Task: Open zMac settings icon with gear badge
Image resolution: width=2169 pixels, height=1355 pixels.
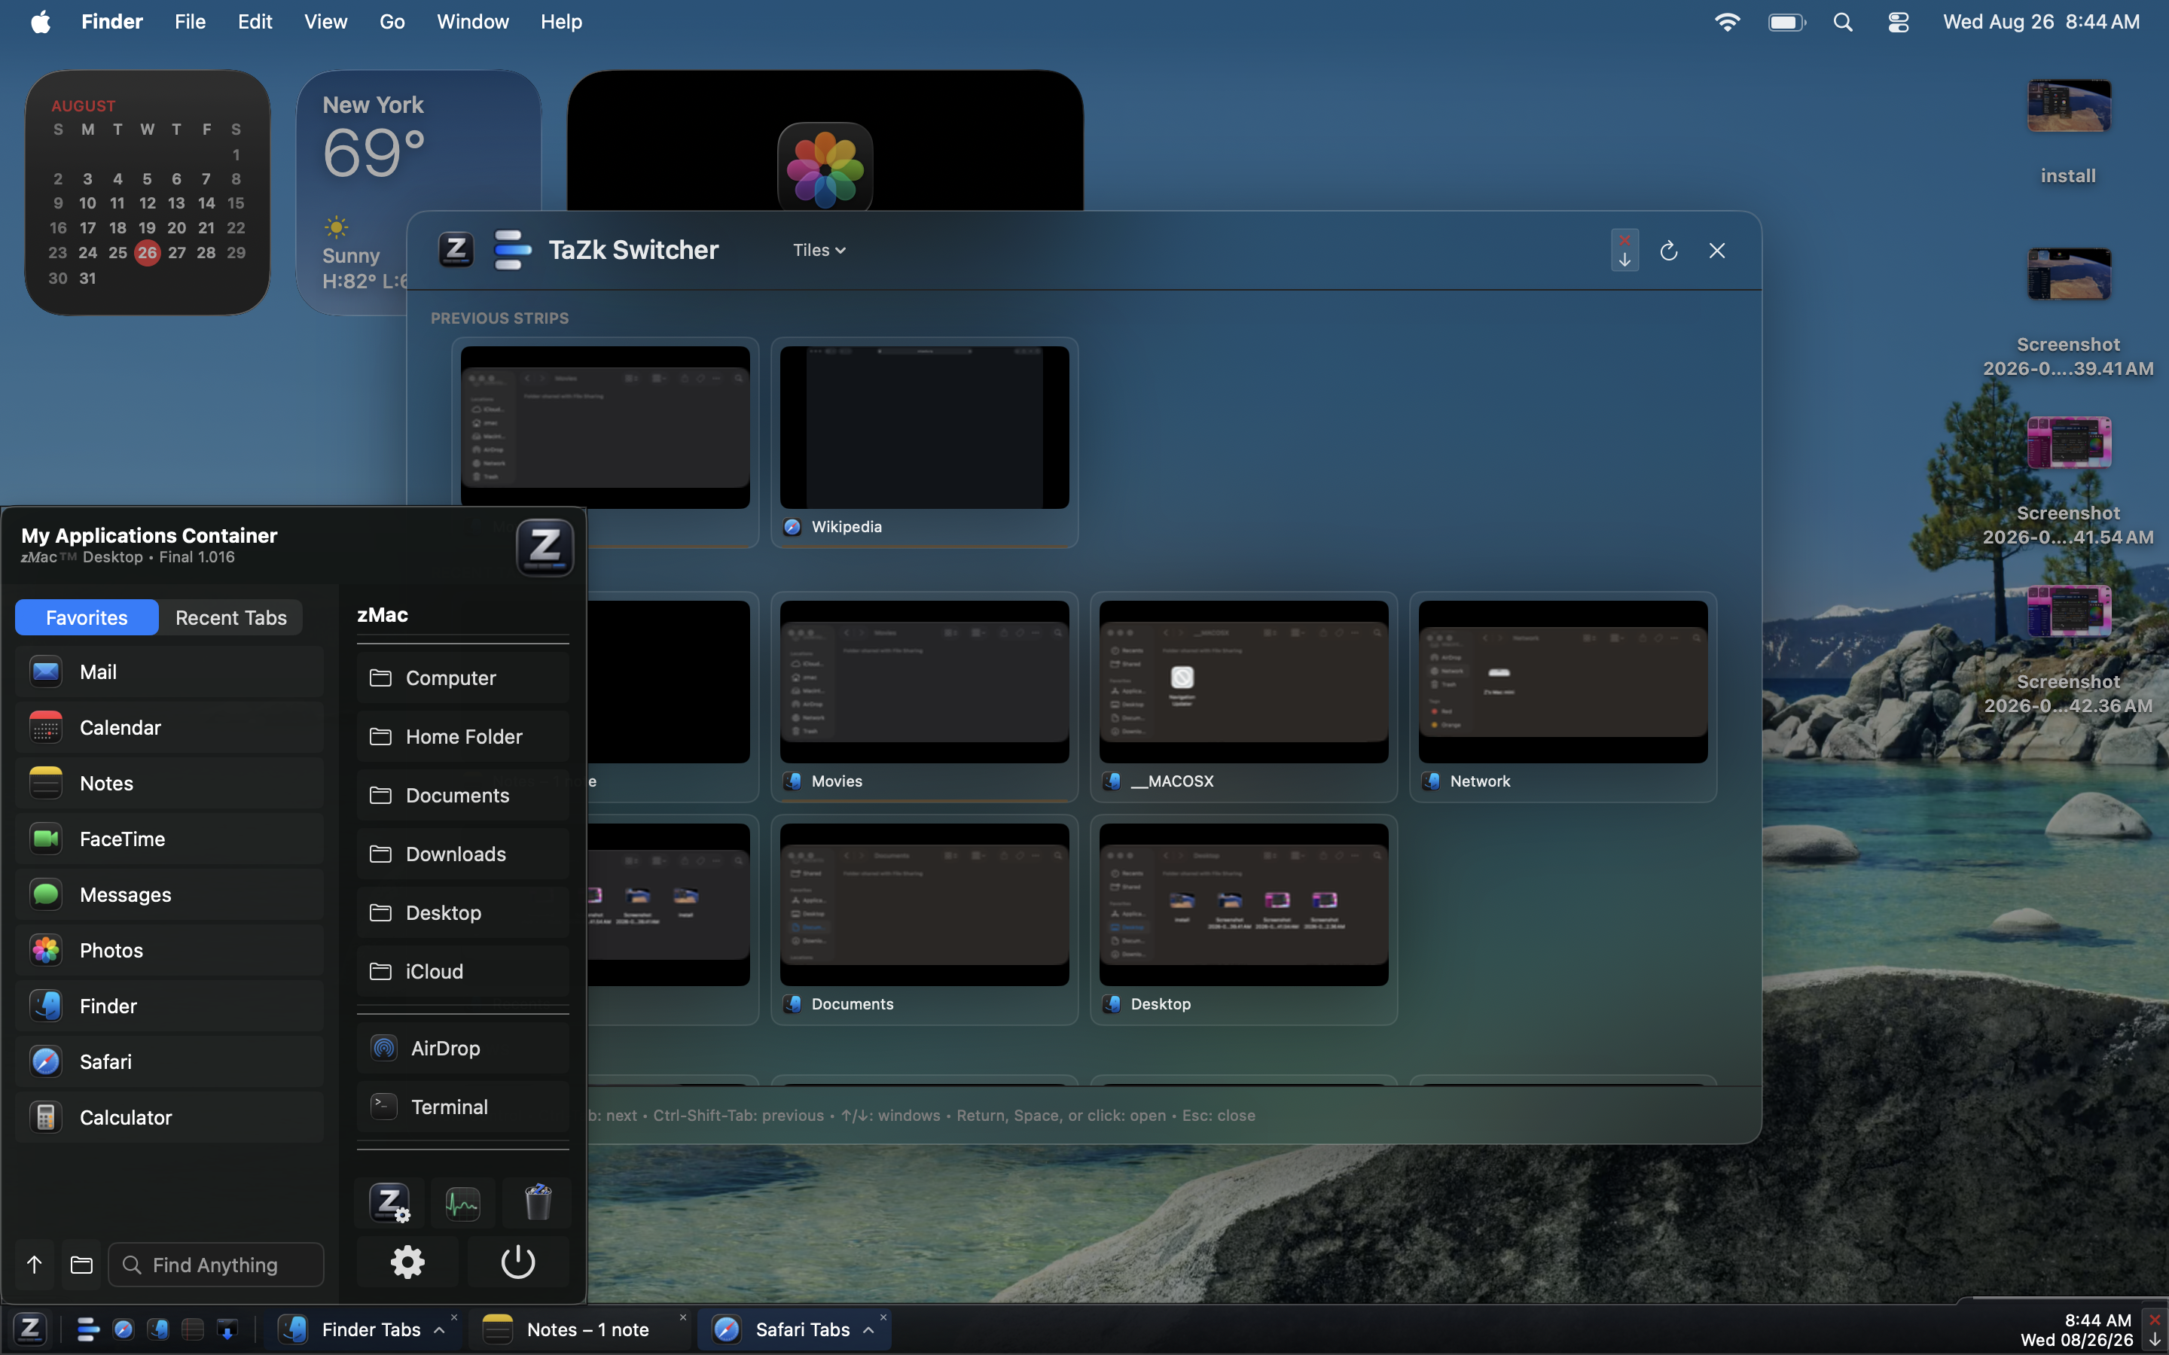Action: pos(390,1204)
